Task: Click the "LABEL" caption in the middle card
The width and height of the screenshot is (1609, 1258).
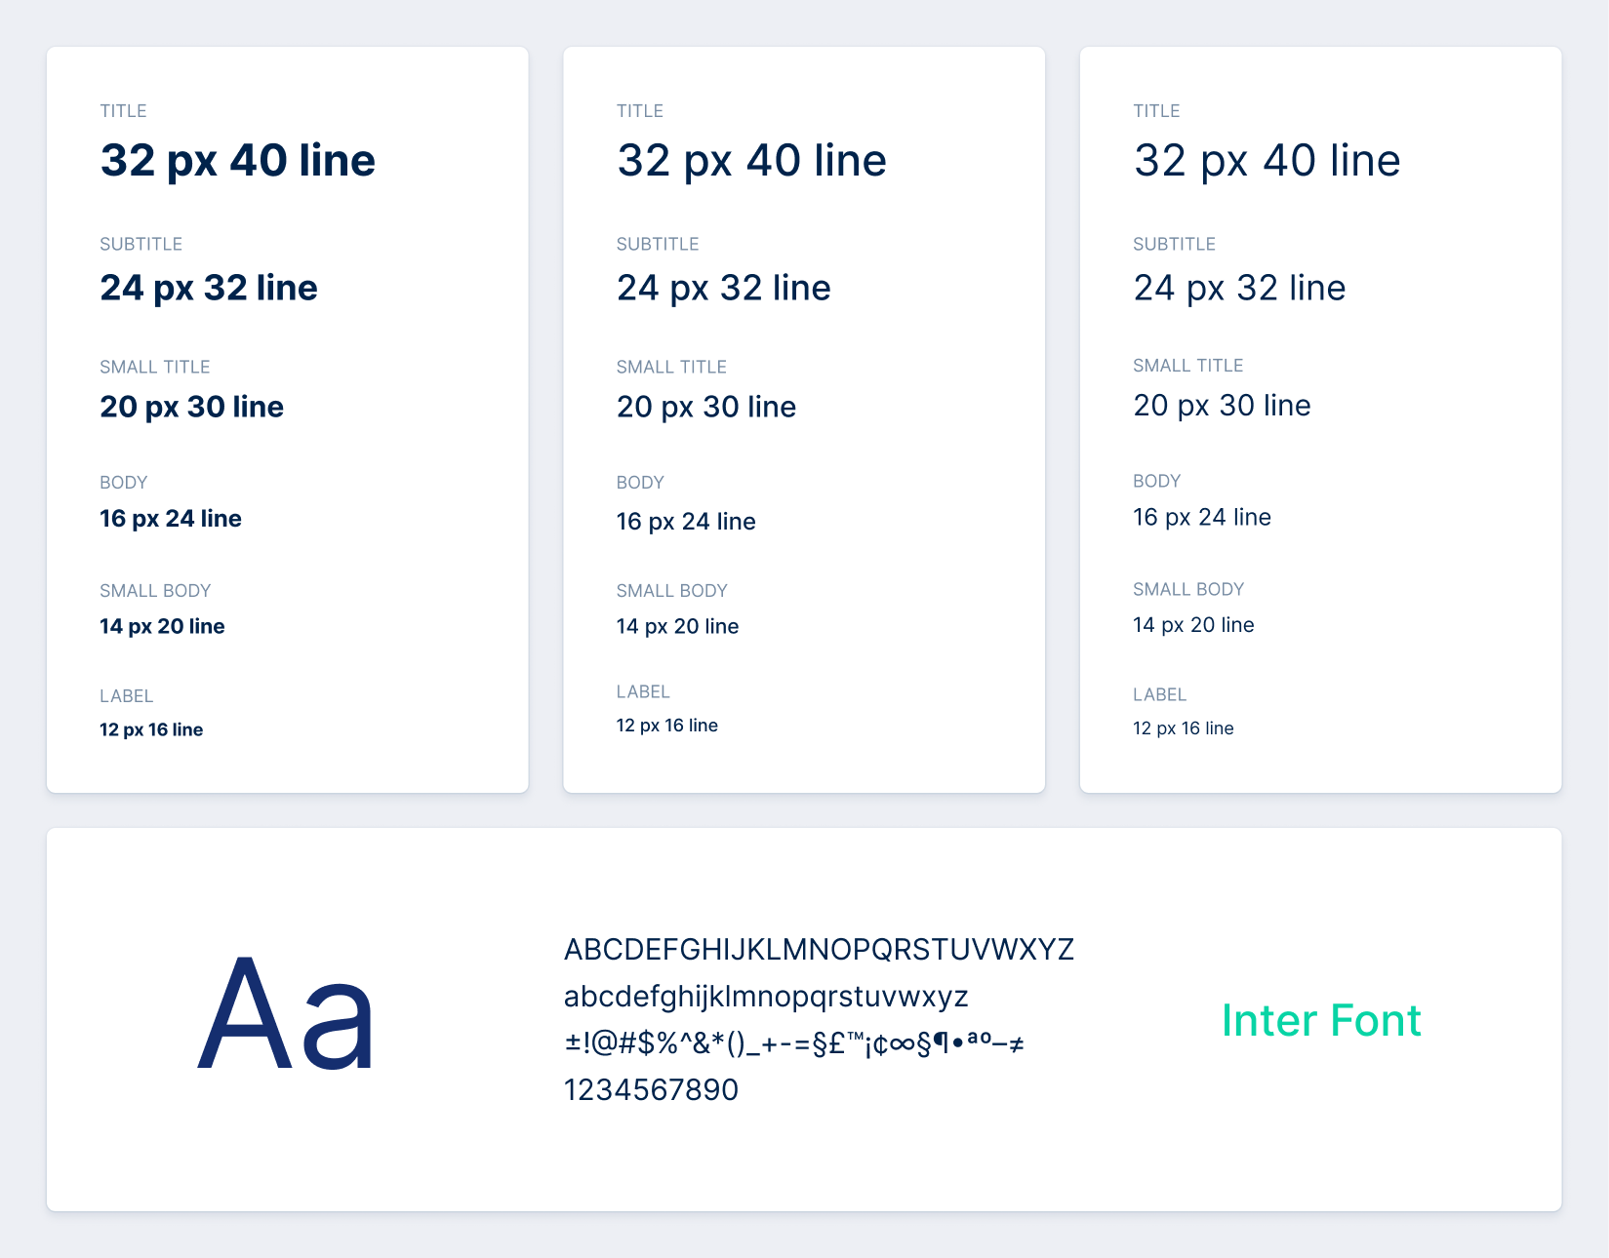Action: [643, 691]
